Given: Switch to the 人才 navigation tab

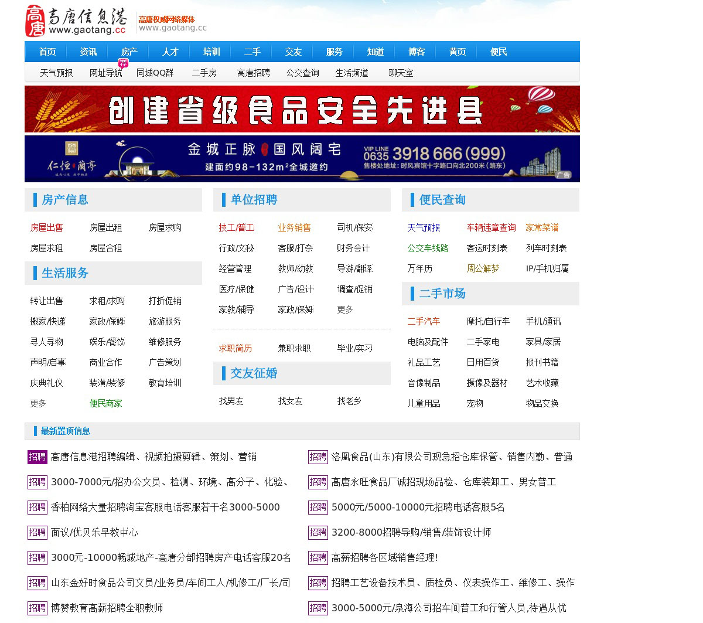Looking at the screenshot, I should click(x=170, y=52).
